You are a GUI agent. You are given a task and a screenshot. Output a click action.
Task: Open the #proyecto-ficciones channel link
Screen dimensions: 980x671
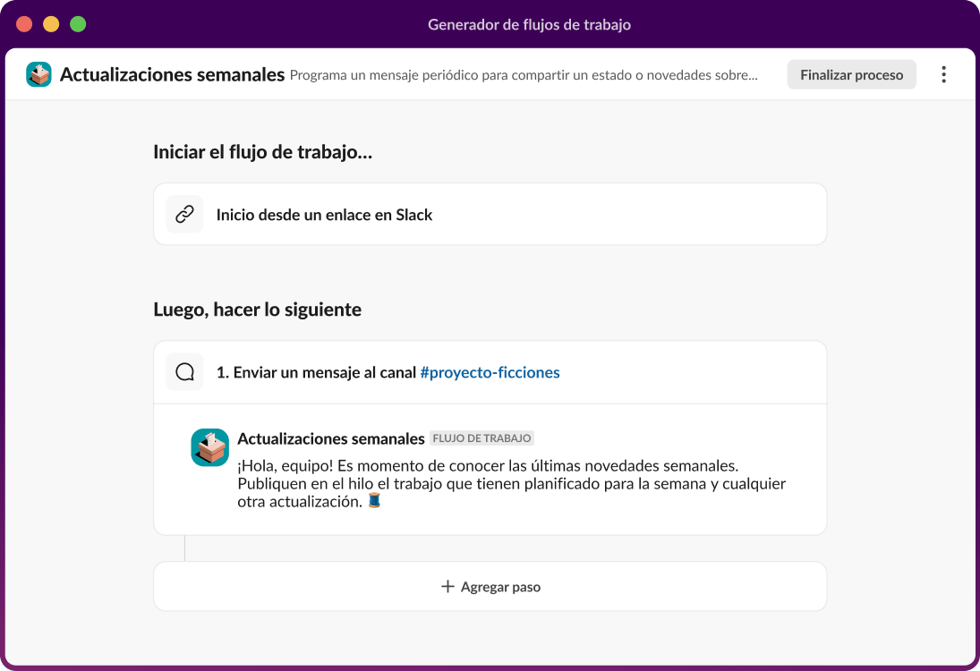click(490, 372)
